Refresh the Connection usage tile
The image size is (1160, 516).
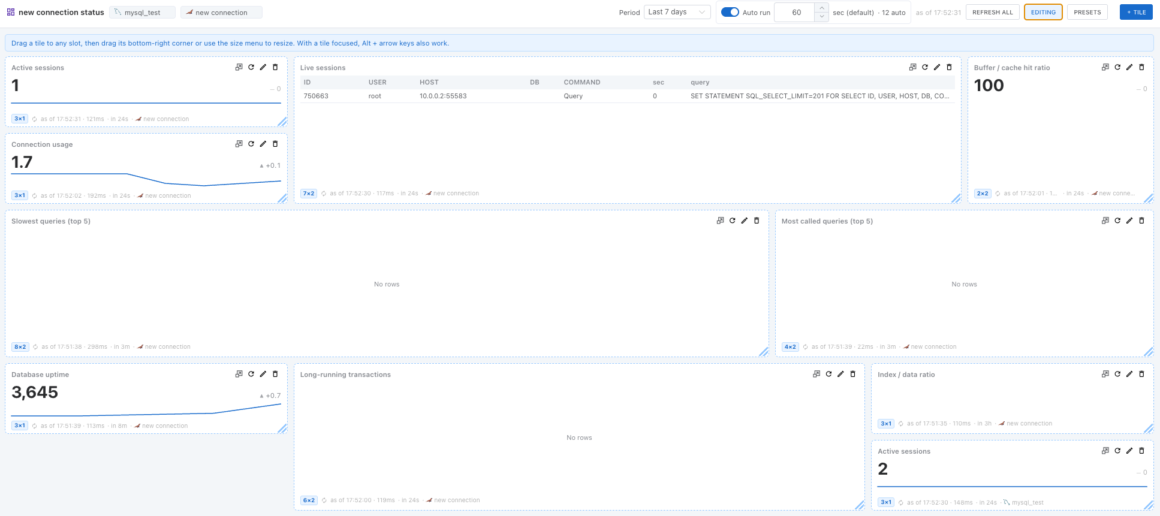[251, 144]
